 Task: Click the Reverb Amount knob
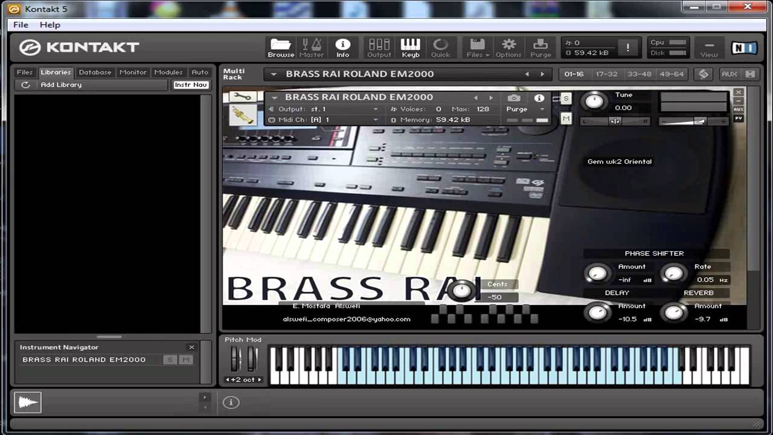[x=674, y=312]
